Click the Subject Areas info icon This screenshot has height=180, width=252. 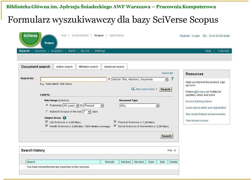pos(65,118)
